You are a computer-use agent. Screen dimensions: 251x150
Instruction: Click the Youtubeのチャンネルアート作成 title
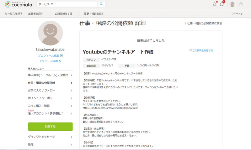[118, 52]
